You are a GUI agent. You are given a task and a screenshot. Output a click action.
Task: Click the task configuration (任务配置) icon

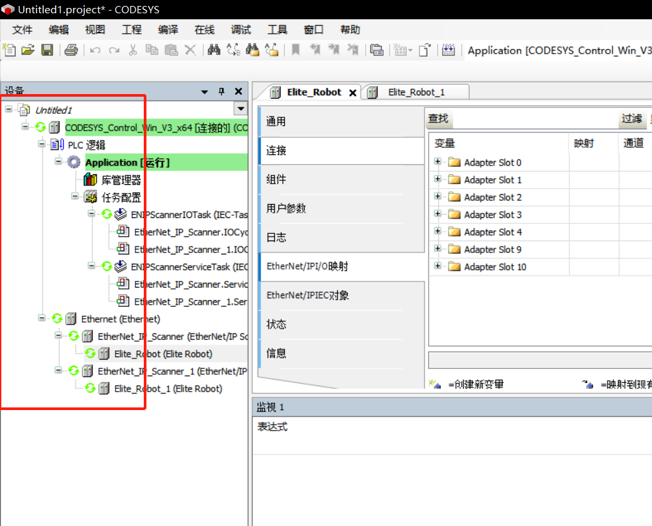90,197
